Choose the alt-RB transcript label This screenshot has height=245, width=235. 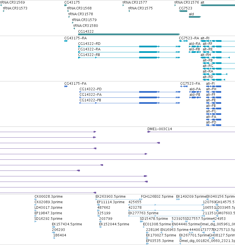click(x=208, y=60)
